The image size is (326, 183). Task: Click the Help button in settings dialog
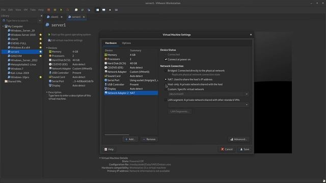[109, 149]
